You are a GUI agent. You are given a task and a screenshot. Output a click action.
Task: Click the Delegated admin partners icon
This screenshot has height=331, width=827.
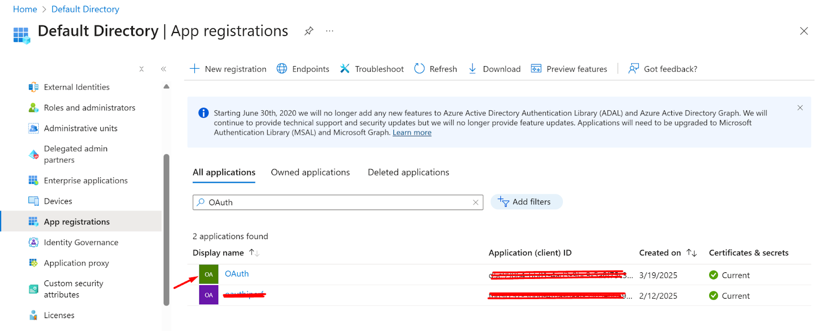pyautogui.click(x=34, y=154)
